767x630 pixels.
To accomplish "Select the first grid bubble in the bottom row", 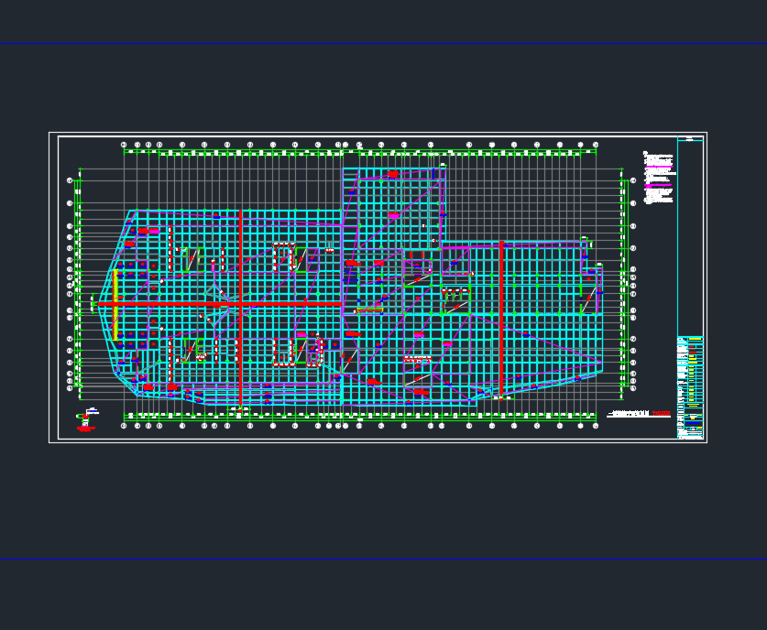I will [124, 426].
